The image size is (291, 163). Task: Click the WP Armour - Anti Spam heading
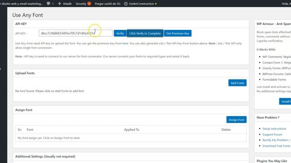(274, 24)
